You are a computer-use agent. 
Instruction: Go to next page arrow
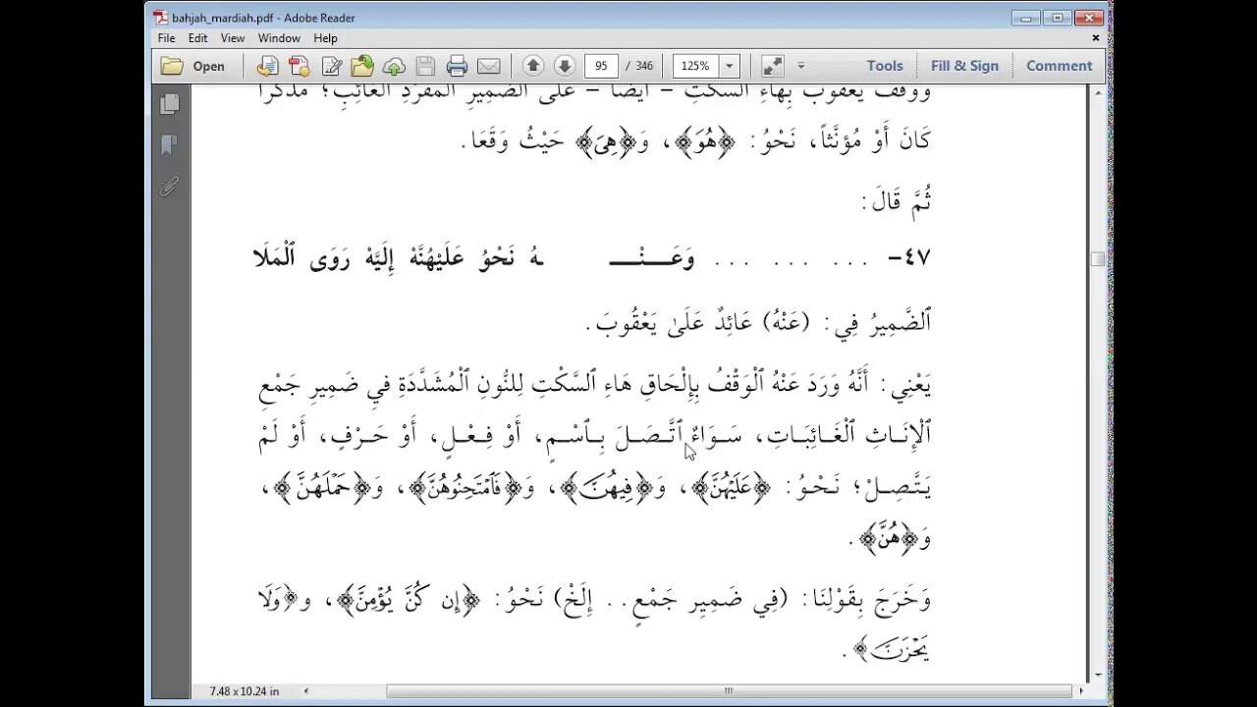565,66
